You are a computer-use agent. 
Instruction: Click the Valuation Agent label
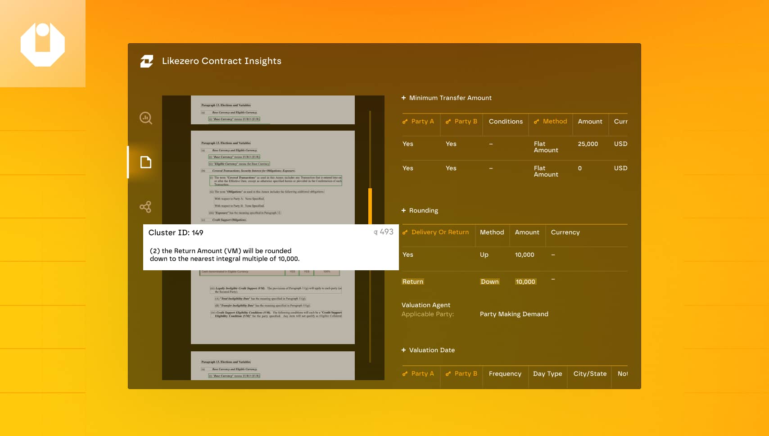426,305
